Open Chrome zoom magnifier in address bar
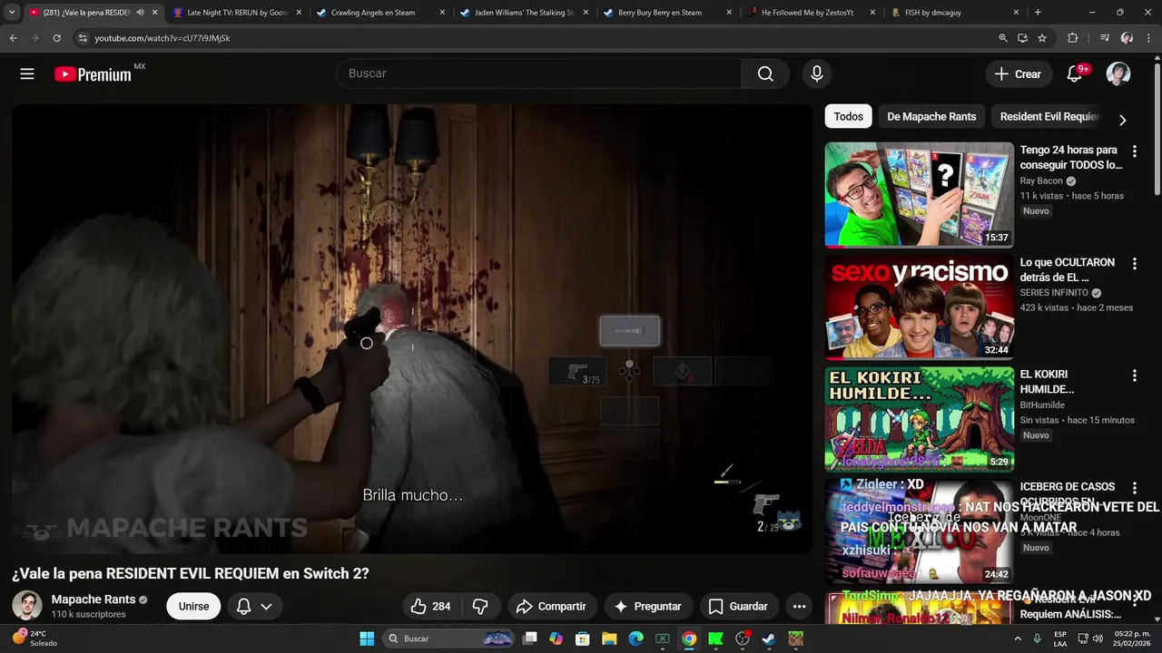The image size is (1162, 653). [1002, 38]
